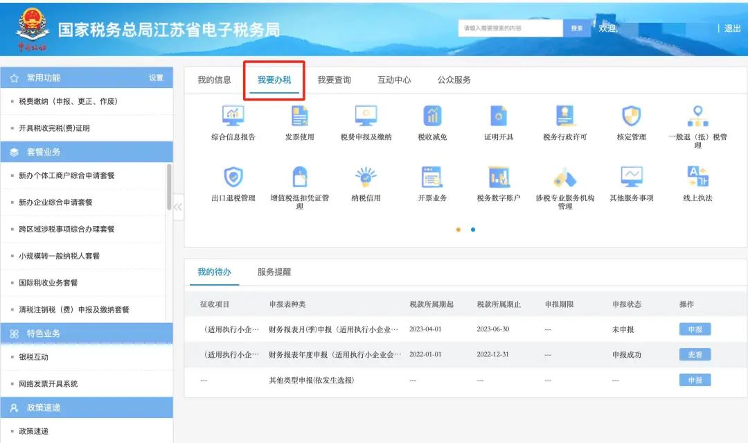
Task: Open 跨区域涉税事项综合办理套餐
Action: coord(66,229)
